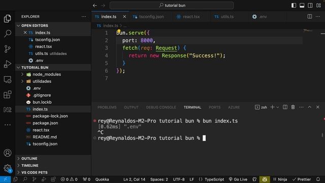Maximize panel size with chevron up

click(x=309, y=107)
